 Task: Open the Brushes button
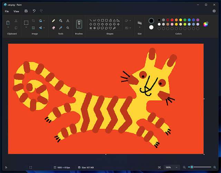coord(79,24)
